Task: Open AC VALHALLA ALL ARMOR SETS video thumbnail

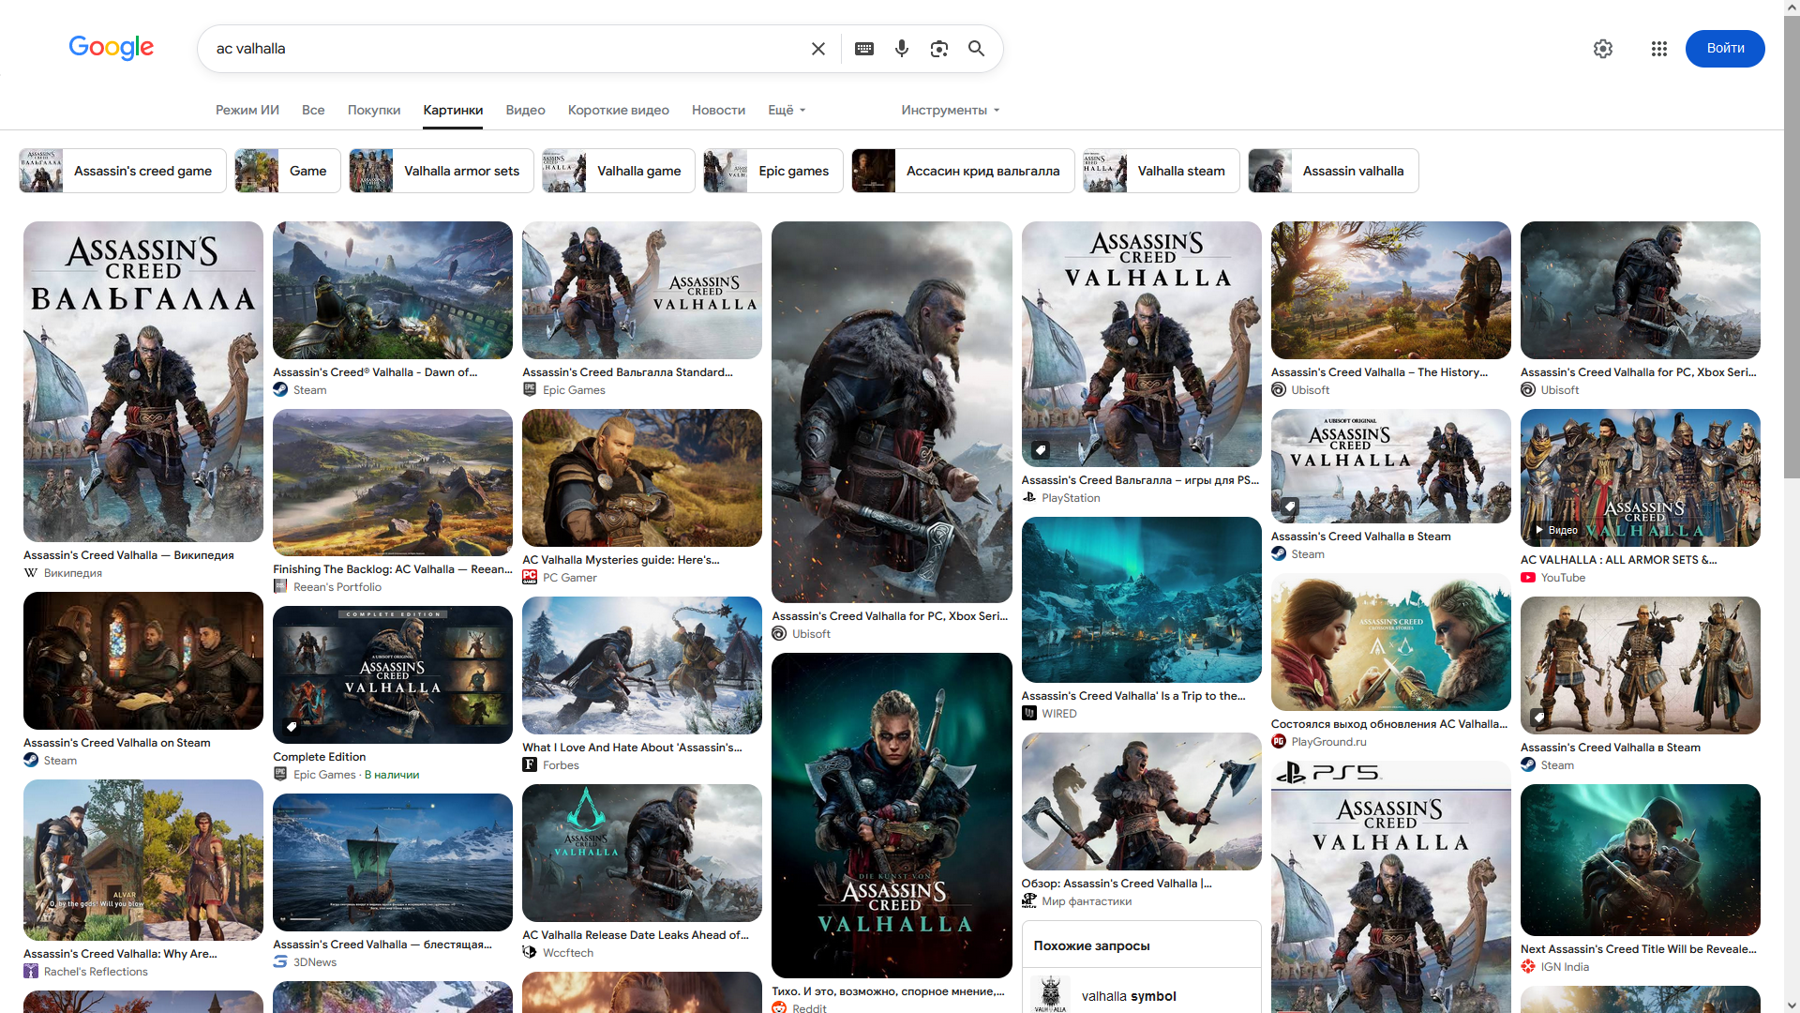Action: point(1641,477)
